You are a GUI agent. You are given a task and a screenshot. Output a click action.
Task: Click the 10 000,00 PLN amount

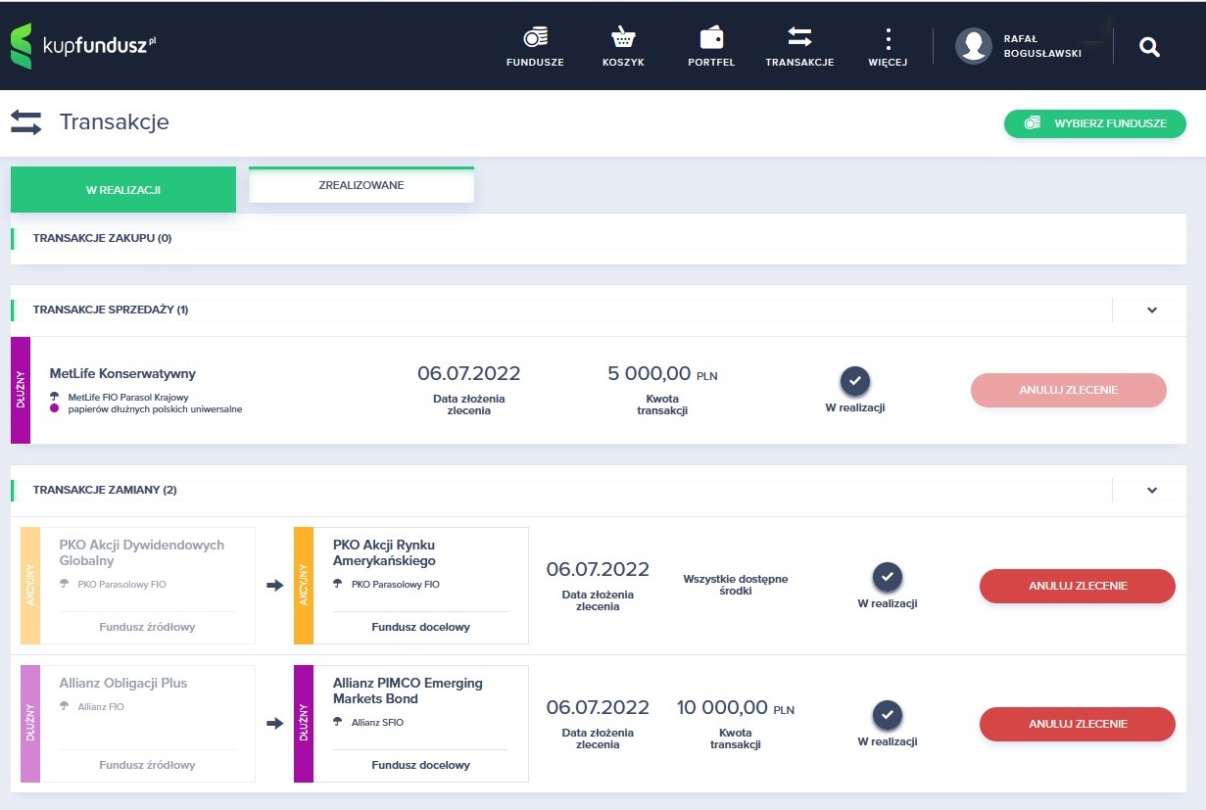tap(736, 707)
